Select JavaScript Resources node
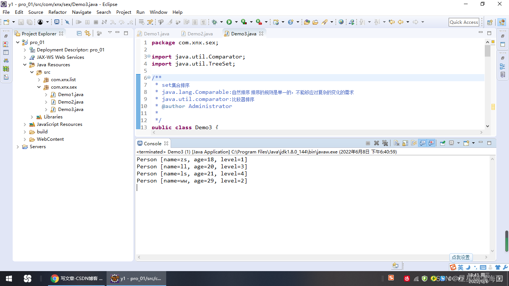Viewport: 509px width, 286px height. [x=59, y=124]
